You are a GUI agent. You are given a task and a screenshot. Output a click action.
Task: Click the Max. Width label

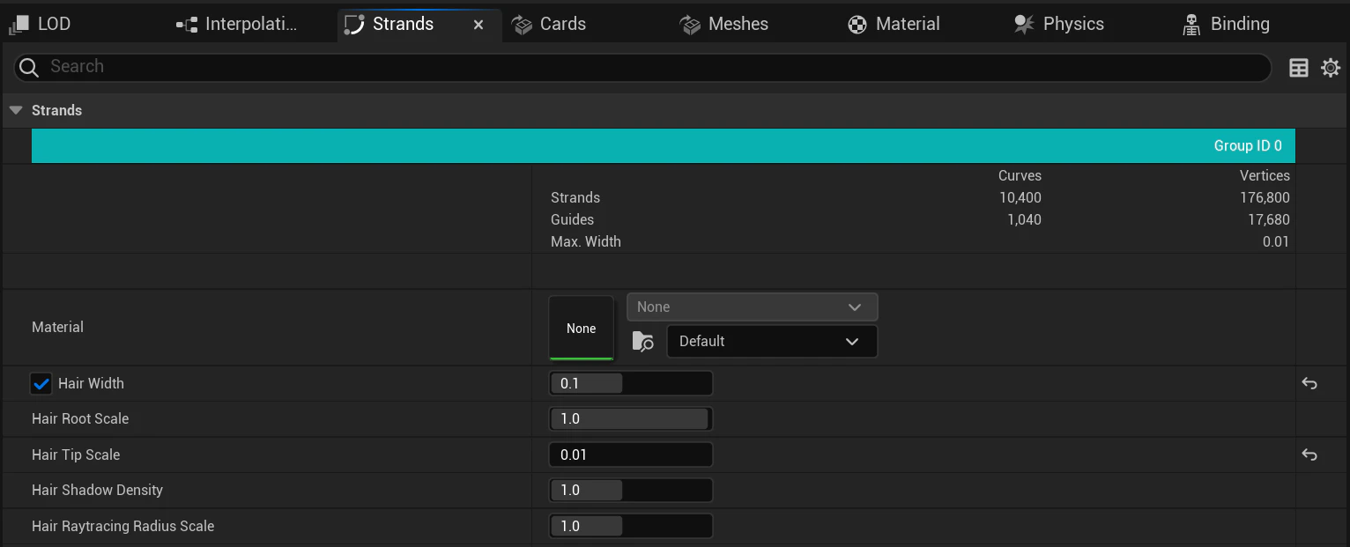coord(586,242)
